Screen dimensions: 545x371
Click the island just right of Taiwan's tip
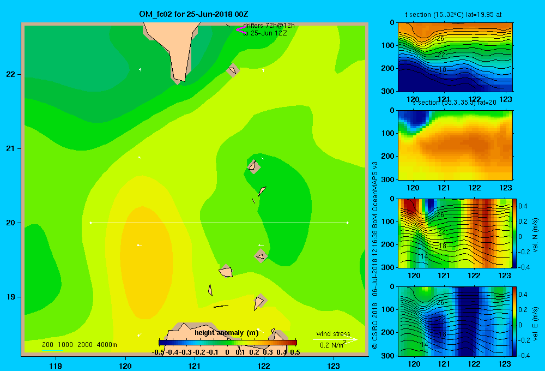(233, 70)
